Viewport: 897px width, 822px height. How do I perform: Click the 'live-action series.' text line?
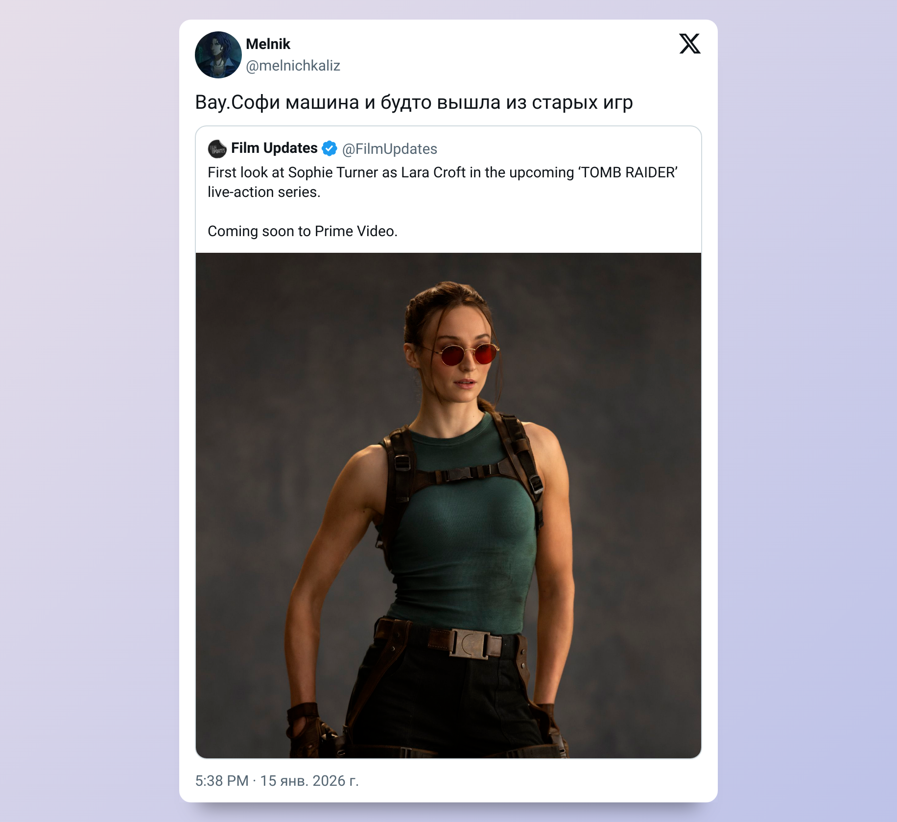264,192
